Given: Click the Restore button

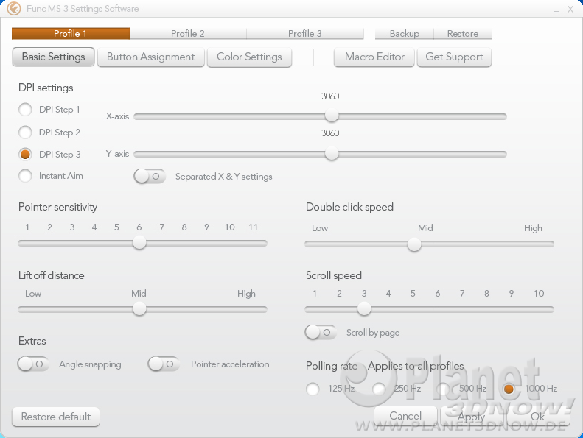Looking at the screenshot, I should click(x=463, y=33).
